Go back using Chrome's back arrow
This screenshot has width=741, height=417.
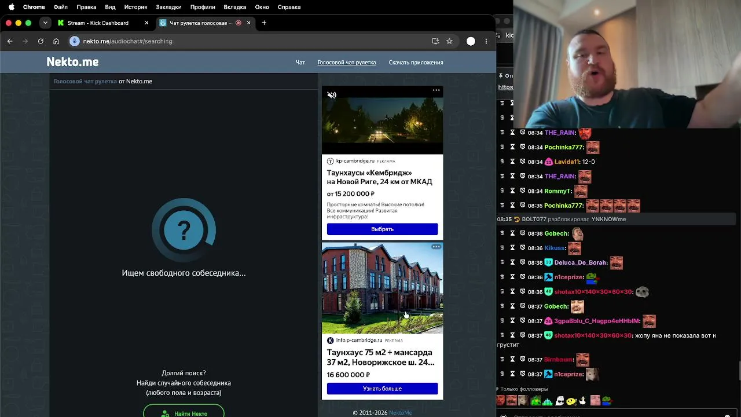point(10,41)
